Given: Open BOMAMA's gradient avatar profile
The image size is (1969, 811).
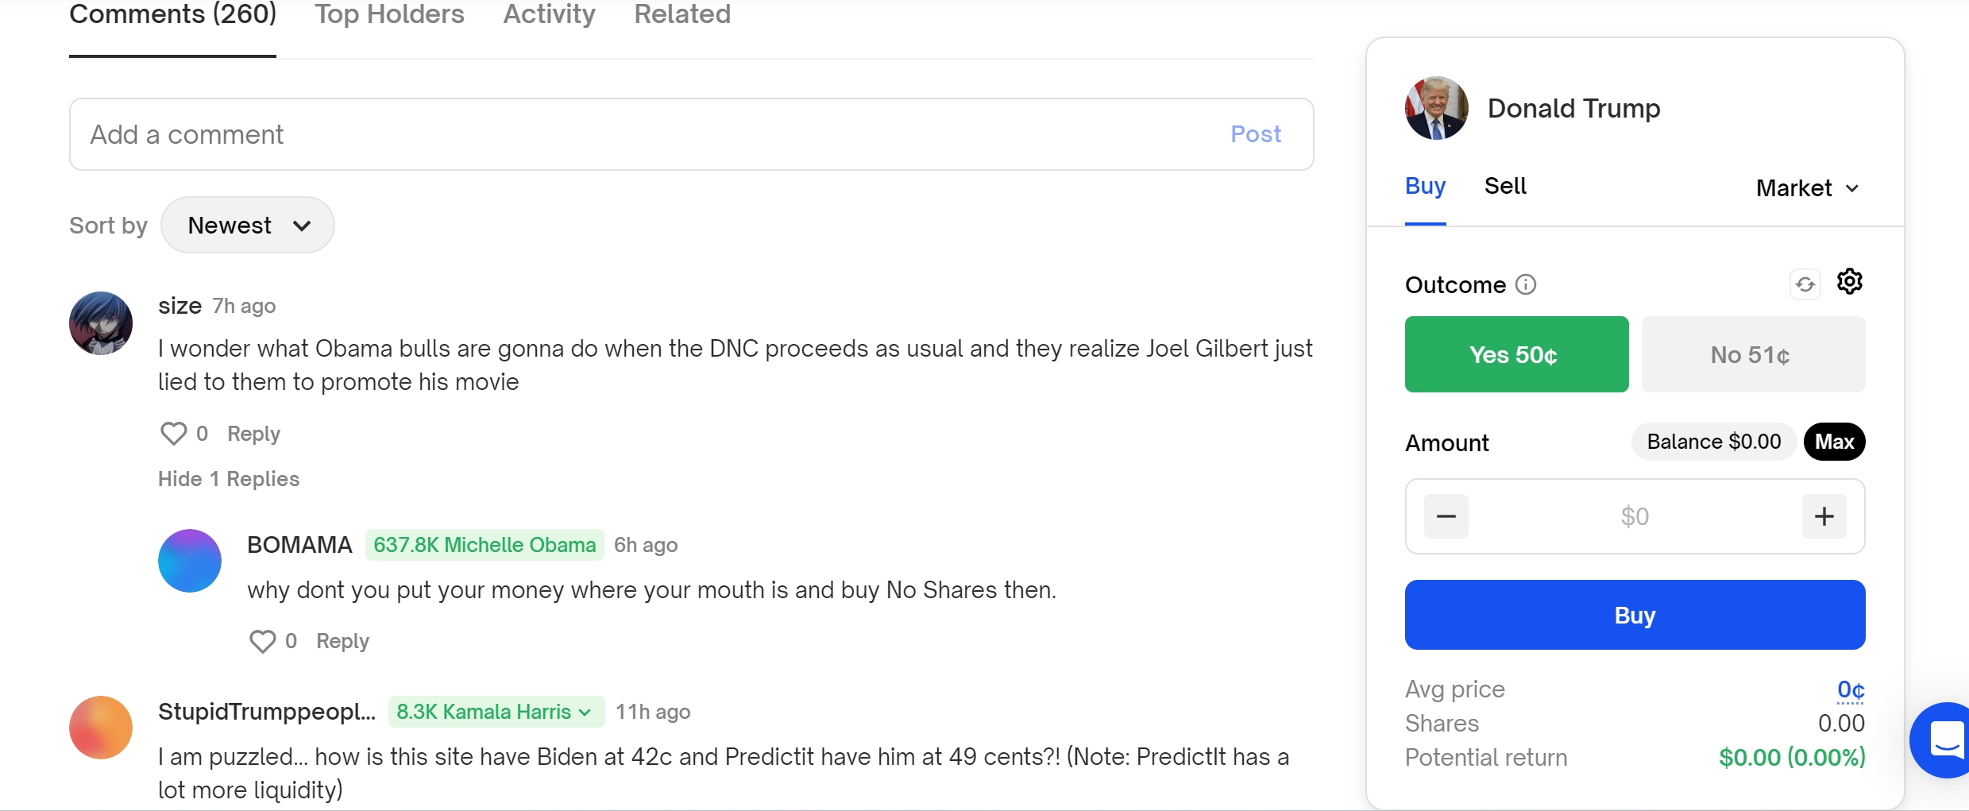Looking at the screenshot, I should (190, 561).
